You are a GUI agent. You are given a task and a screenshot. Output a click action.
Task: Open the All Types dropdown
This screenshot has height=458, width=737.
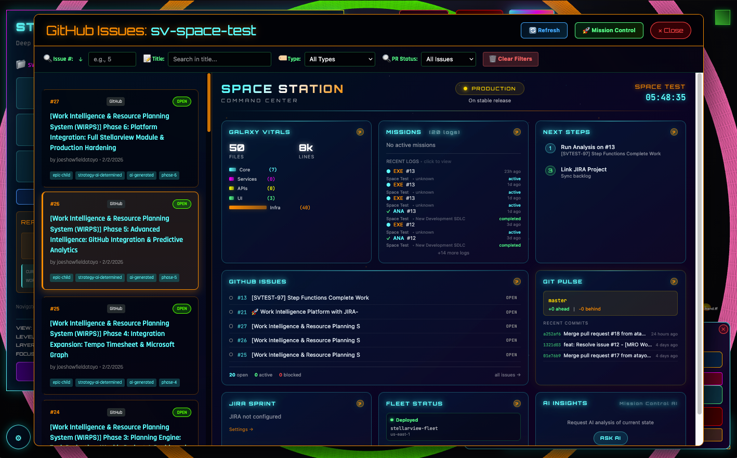[x=340, y=59]
